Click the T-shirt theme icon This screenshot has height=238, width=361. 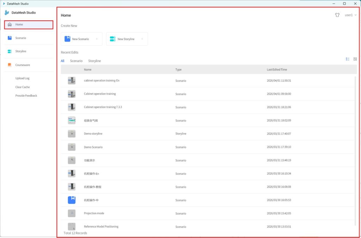[x=337, y=15]
